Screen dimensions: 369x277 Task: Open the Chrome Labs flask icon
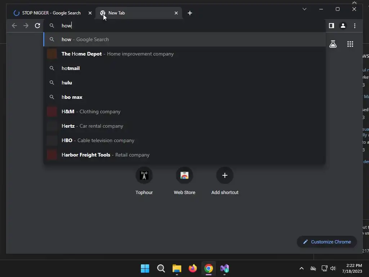pyautogui.click(x=333, y=44)
